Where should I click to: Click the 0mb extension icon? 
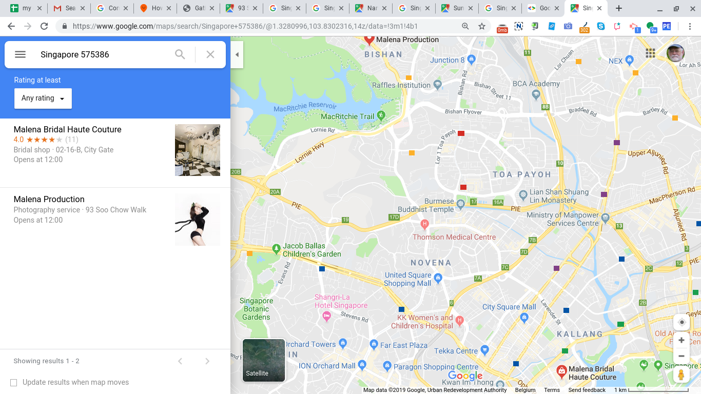click(502, 27)
